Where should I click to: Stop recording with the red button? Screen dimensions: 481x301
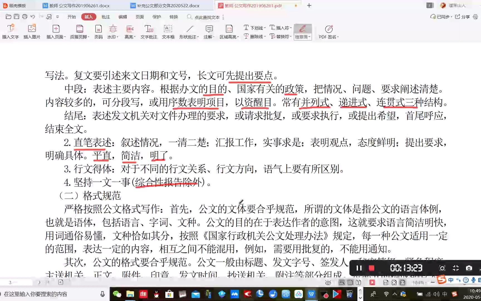coord(371,268)
